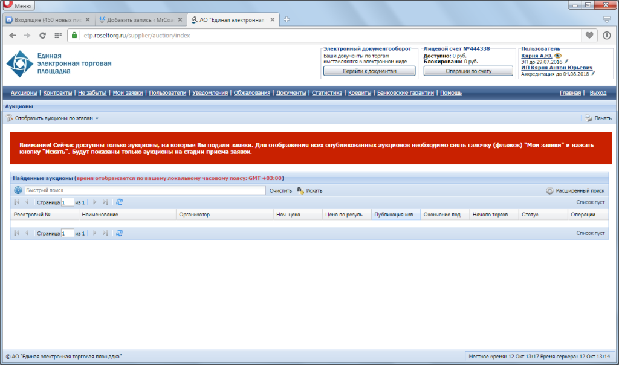The height and width of the screenshot is (365, 619).
Task: Click top pager first page icon
Action: 16,202
